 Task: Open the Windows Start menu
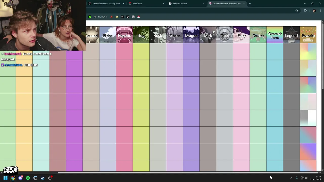[x=5, y=178]
